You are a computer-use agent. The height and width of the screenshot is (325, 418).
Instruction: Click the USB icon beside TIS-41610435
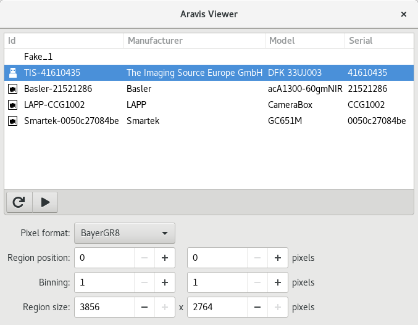[x=13, y=73]
